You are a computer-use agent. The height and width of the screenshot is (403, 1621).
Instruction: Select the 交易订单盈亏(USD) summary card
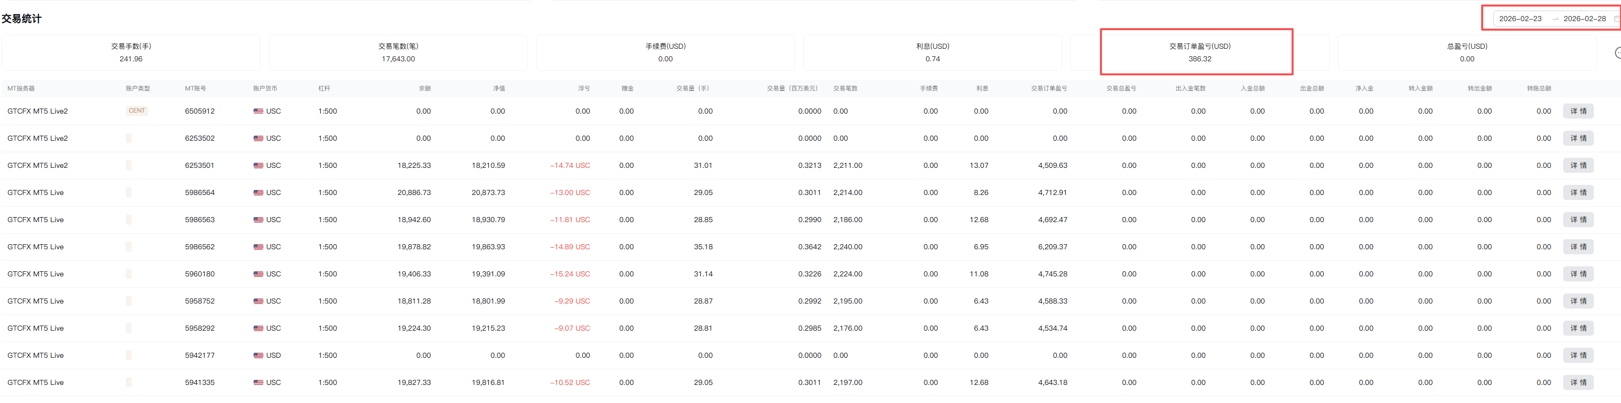click(1199, 52)
